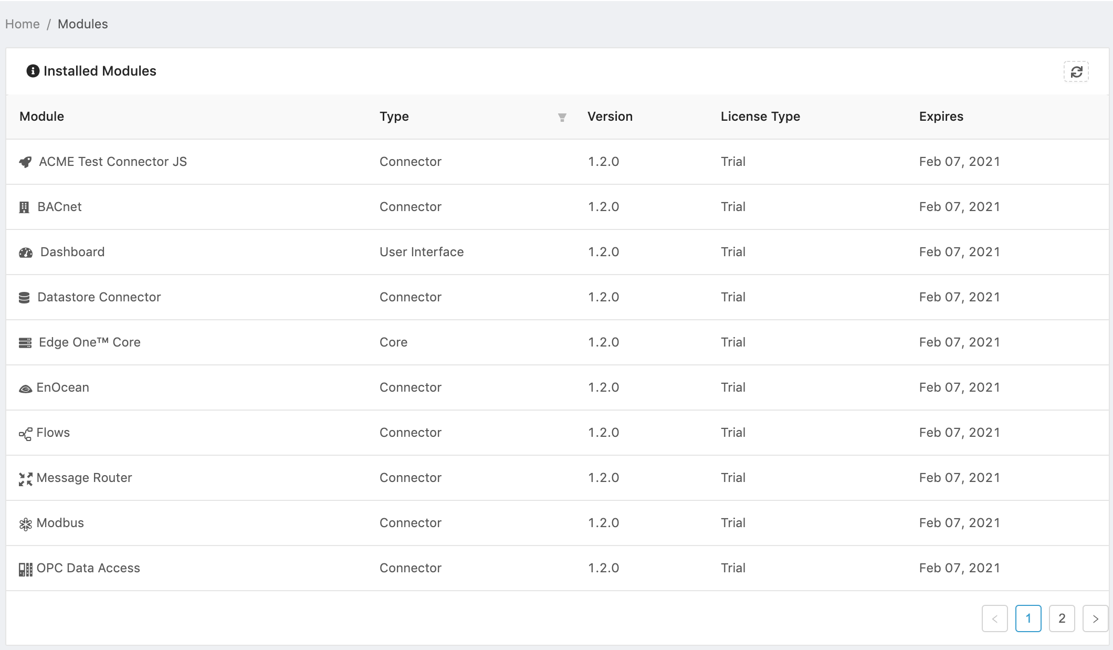The image size is (1113, 650).
Task: Select the BACnet module name
Action: pos(59,207)
